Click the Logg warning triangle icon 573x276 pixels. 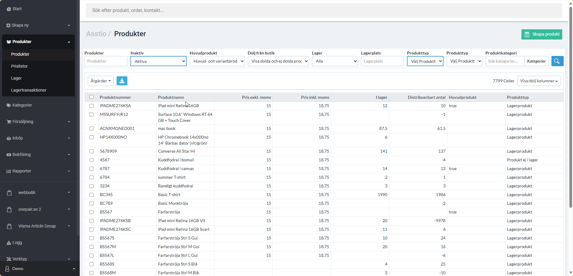click(x=9, y=243)
